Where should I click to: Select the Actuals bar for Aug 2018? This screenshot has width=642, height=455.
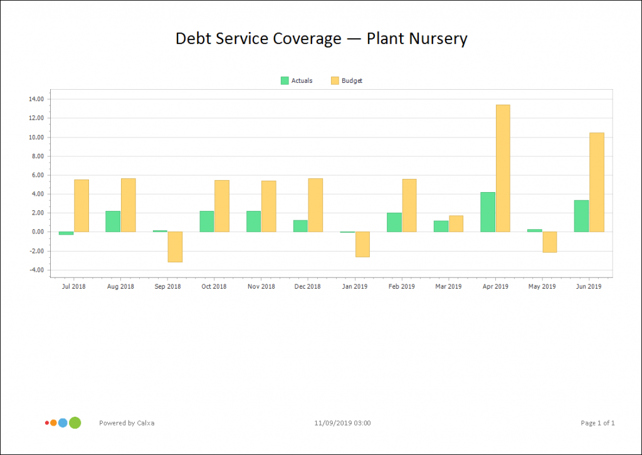pyautogui.click(x=113, y=222)
